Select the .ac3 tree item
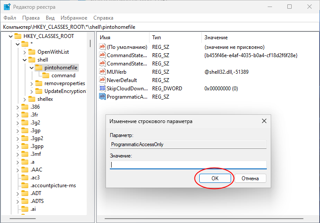The width and height of the screenshot is (320, 223). (35, 178)
